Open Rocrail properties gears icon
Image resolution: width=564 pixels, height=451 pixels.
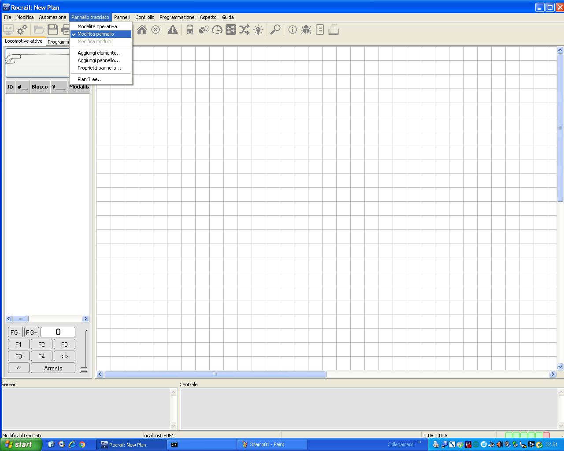pos(22,30)
